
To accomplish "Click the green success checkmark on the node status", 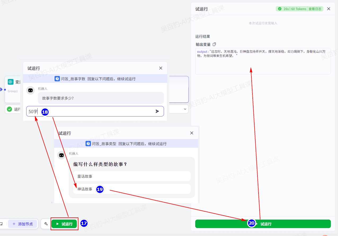I will (10, 109).
